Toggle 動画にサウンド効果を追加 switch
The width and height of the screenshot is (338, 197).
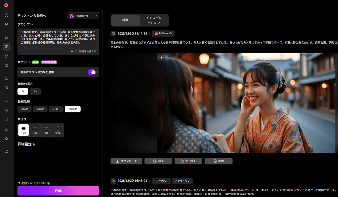(92, 72)
